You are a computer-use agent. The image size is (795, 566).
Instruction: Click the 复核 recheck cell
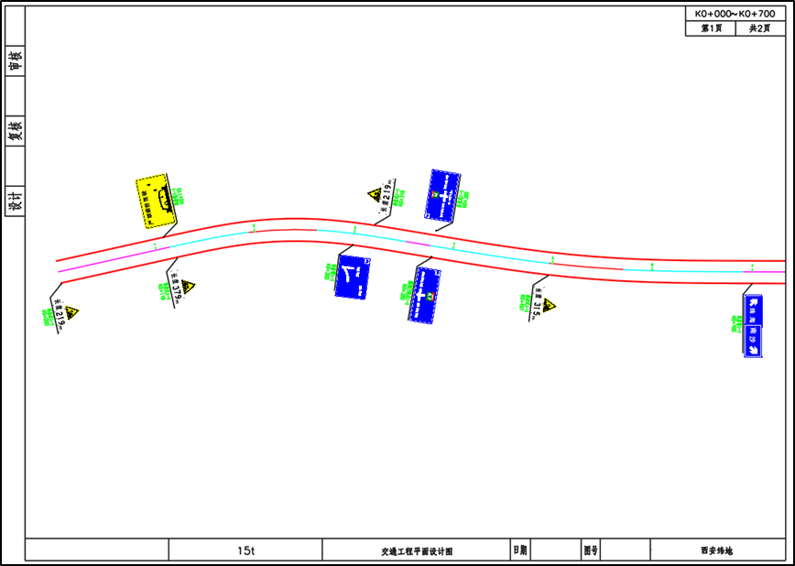point(16,131)
